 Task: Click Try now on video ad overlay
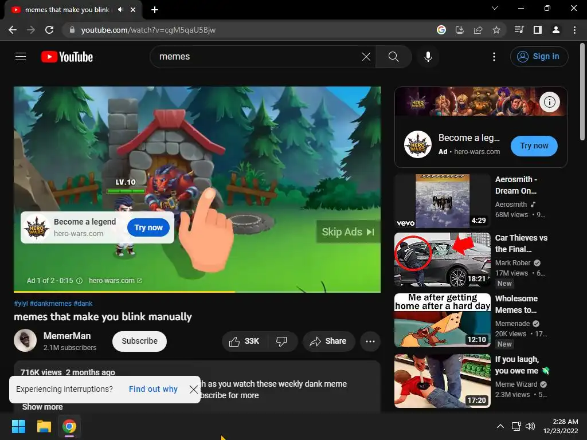(x=148, y=227)
